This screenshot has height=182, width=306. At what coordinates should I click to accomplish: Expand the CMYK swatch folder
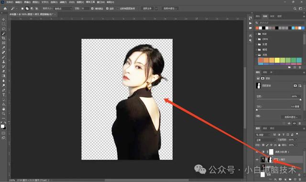coord(256,39)
